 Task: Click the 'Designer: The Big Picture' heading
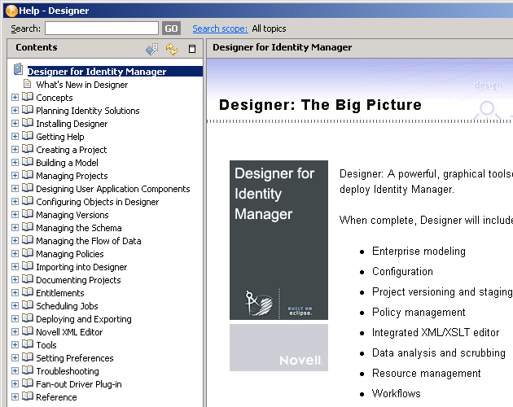(320, 105)
